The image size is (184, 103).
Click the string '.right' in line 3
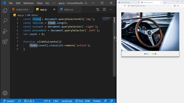coord(89,27)
